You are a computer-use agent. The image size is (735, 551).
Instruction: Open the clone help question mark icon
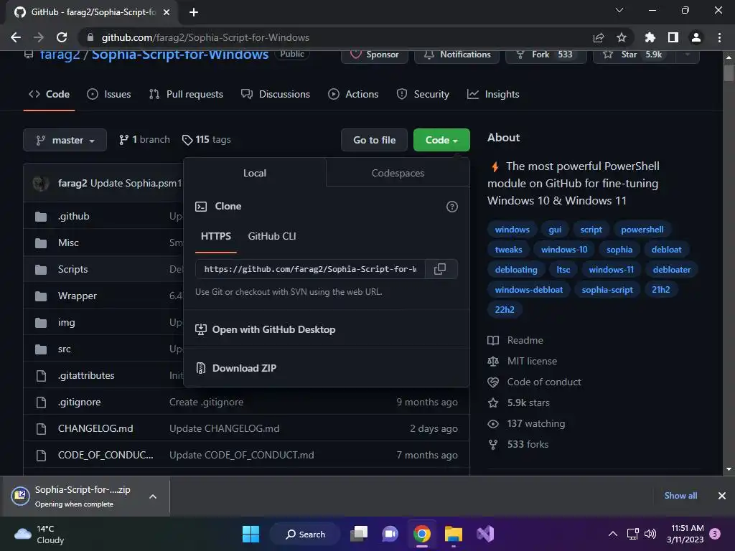[x=452, y=207]
